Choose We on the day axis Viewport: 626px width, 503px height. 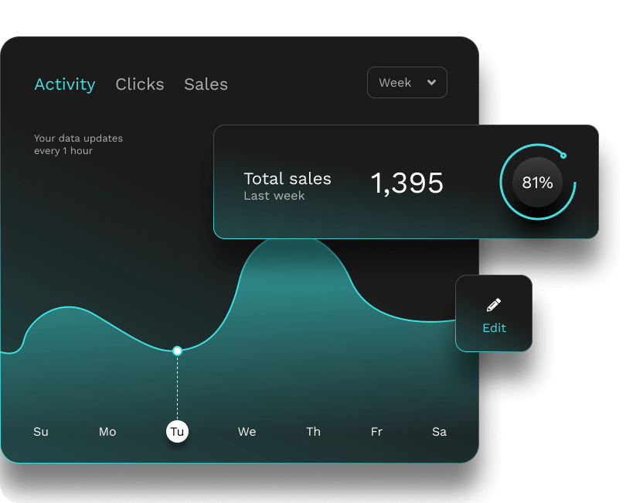click(247, 432)
